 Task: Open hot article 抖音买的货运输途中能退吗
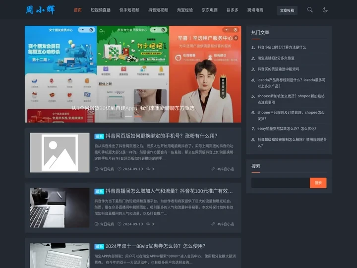[x=278, y=69]
